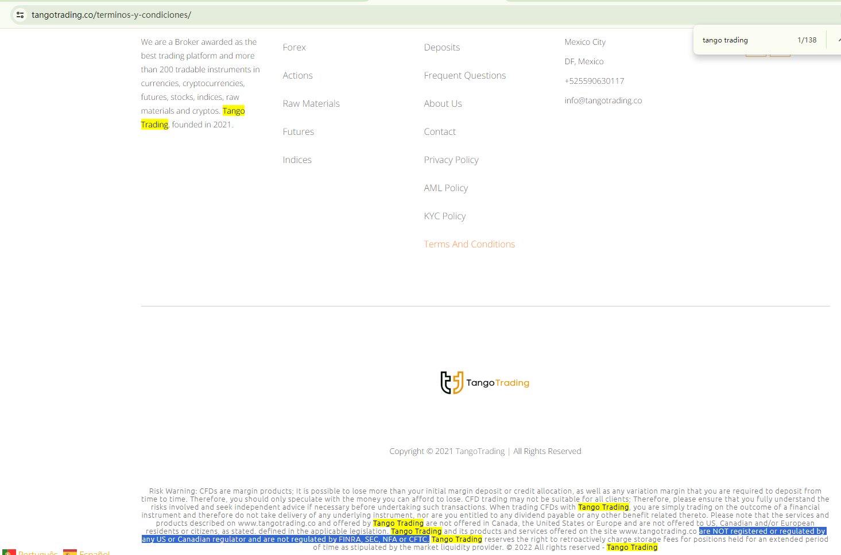Open Frequent Questions page
The width and height of the screenshot is (841, 555).
(464, 76)
